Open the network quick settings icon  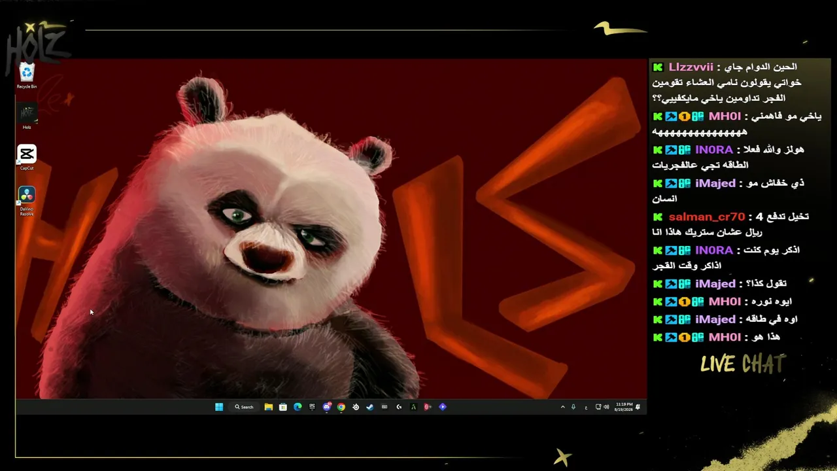coord(598,407)
